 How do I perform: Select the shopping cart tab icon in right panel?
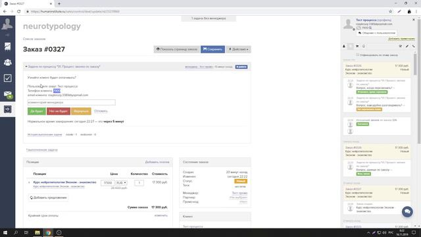click(x=357, y=46)
